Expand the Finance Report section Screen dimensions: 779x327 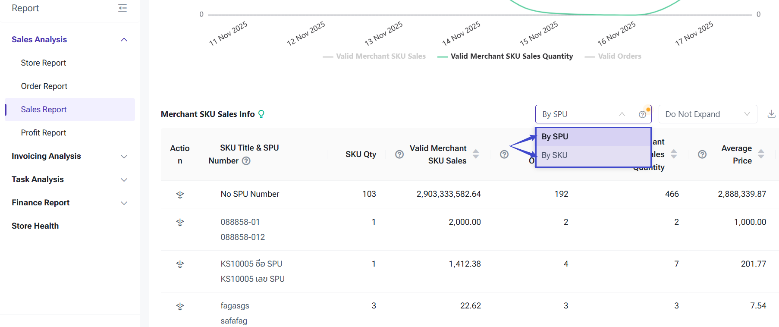pos(69,203)
